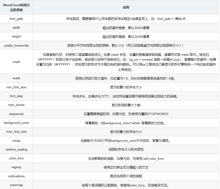The height and width of the screenshot is (189, 220).
Task: Select the 'width' parameter cell
Action: [16, 27]
